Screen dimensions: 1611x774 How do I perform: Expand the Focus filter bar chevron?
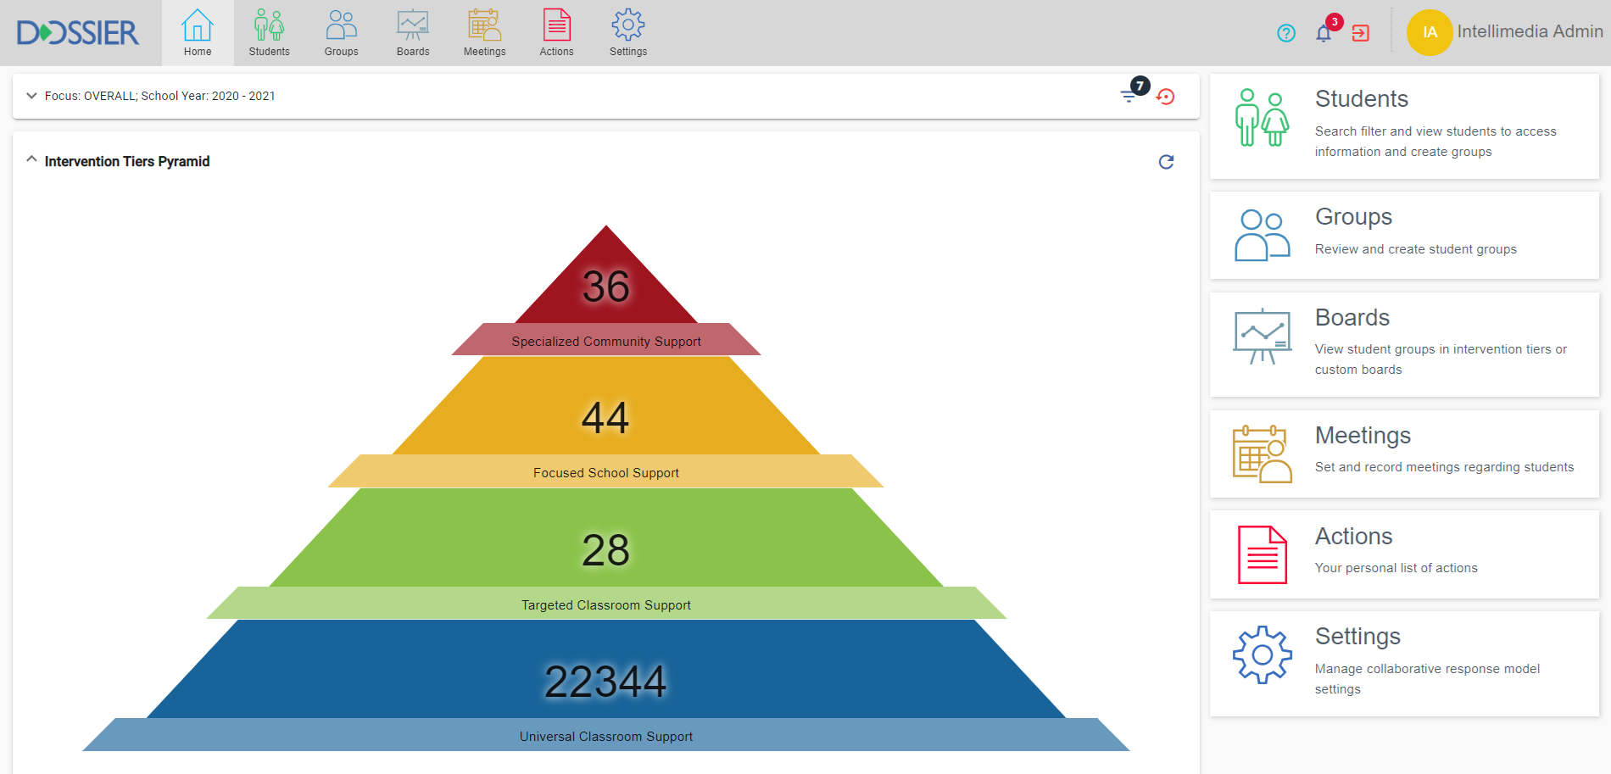point(31,96)
